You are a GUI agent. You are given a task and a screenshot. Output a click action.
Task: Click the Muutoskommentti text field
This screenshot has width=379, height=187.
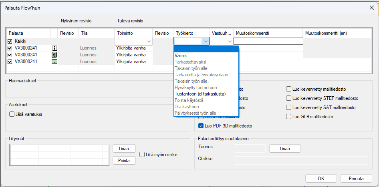coord(268,41)
